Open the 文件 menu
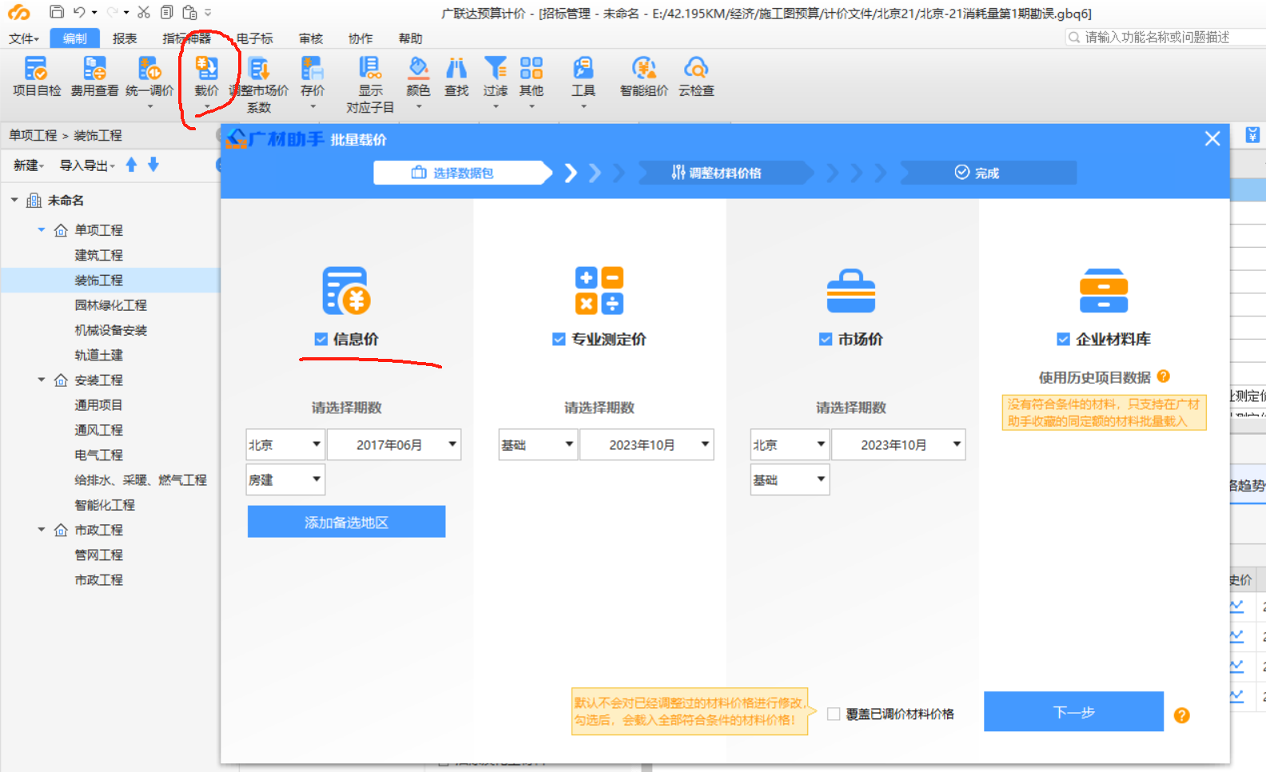 tap(23, 38)
